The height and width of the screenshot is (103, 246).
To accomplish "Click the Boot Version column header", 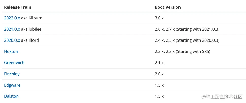I will tap(168, 7).
